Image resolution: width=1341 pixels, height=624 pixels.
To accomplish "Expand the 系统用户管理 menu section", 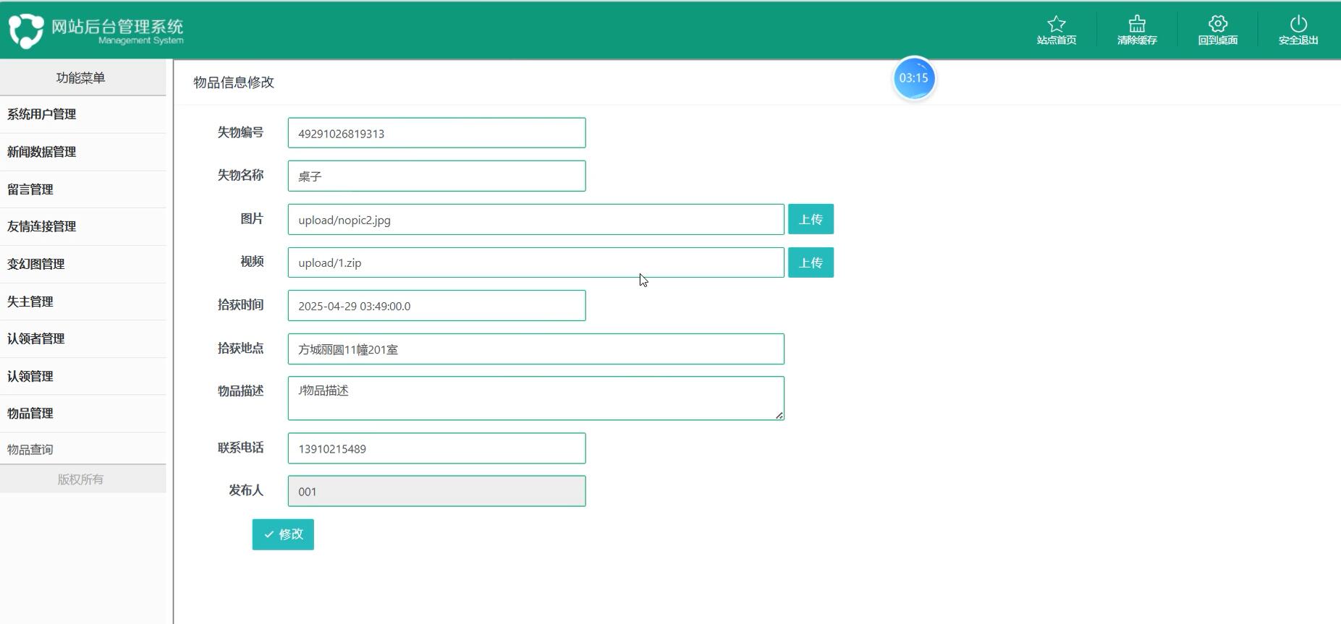I will [x=42, y=114].
